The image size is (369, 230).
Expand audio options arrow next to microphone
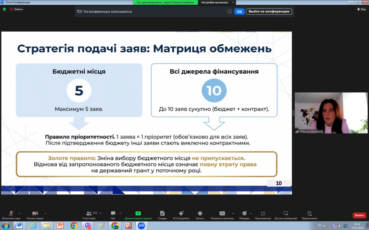(x=19, y=213)
